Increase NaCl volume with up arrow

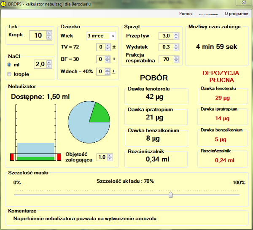(x=48, y=62)
